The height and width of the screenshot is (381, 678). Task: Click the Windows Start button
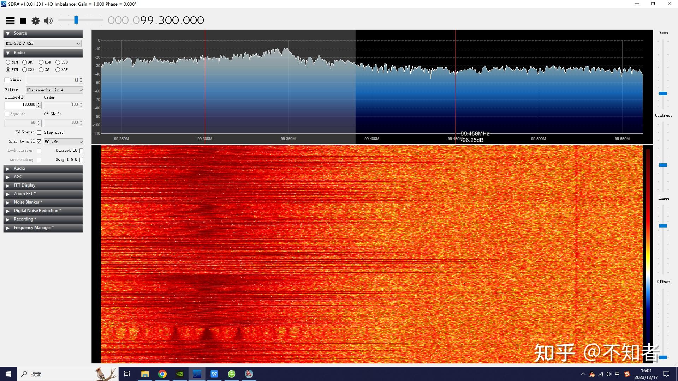(8, 374)
